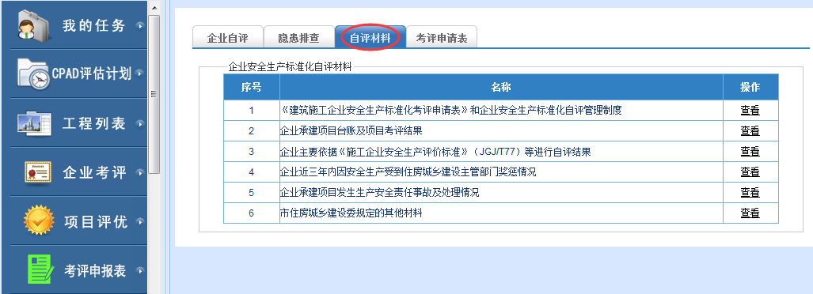View row 4 奖惩情况 material

pos(750,171)
